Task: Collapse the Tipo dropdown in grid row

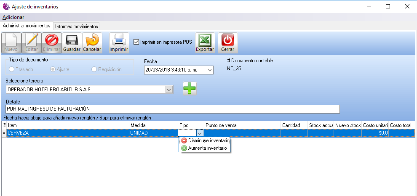Action: (x=200, y=133)
